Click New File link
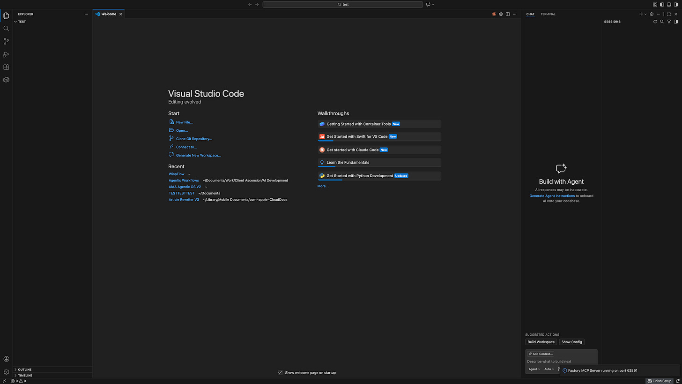Viewport: 682px width, 384px height. click(x=185, y=122)
